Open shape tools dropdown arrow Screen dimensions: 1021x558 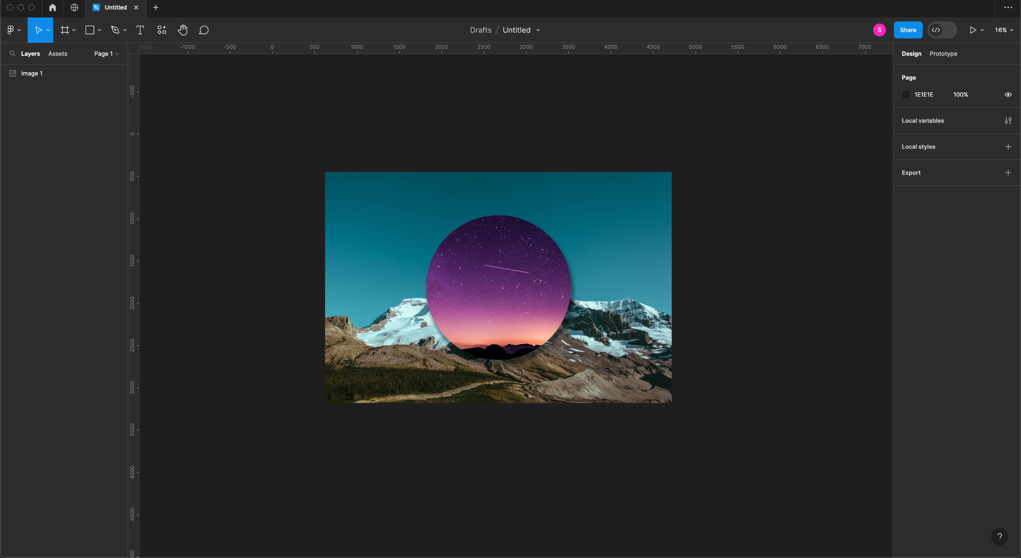(x=99, y=30)
